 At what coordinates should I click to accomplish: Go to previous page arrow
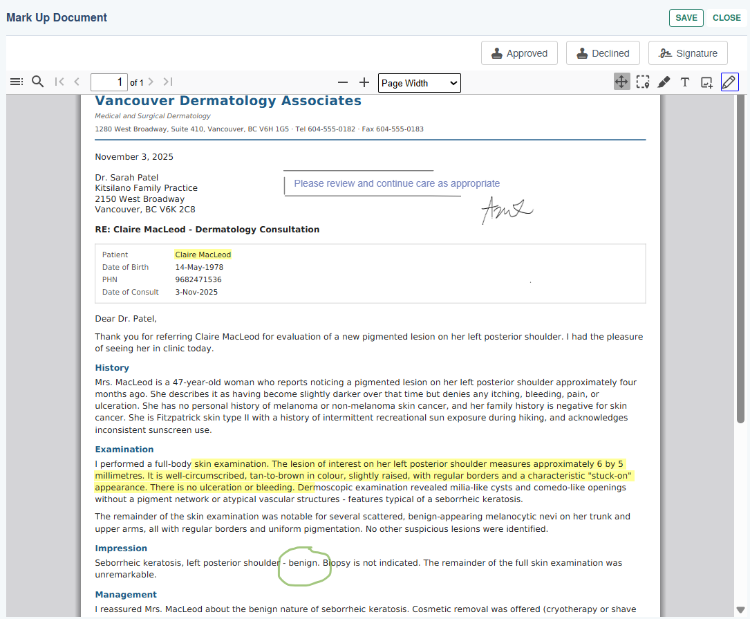(77, 82)
